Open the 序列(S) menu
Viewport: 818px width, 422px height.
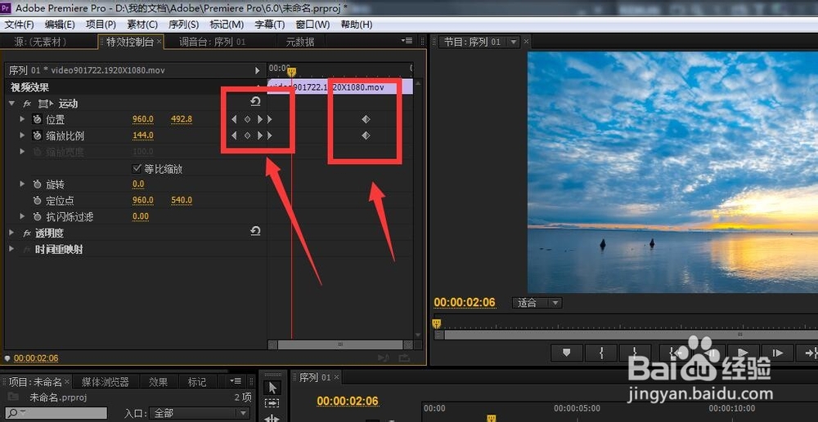point(183,24)
